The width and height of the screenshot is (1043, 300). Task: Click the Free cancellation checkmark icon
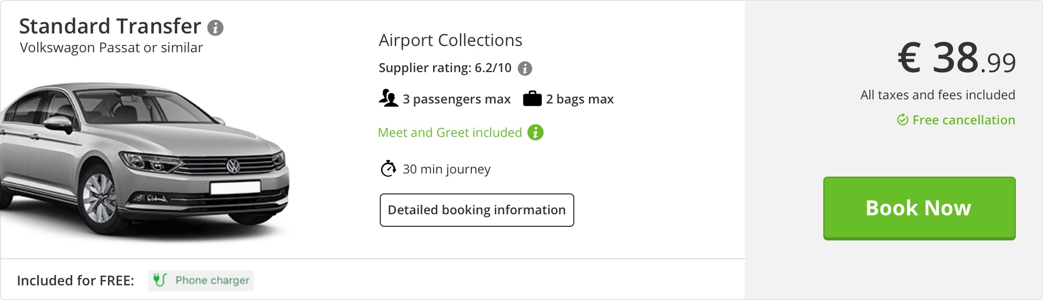[x=902, y=120]
